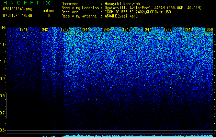
Task: Click the 1947 time marker
Action: point(147,29)
